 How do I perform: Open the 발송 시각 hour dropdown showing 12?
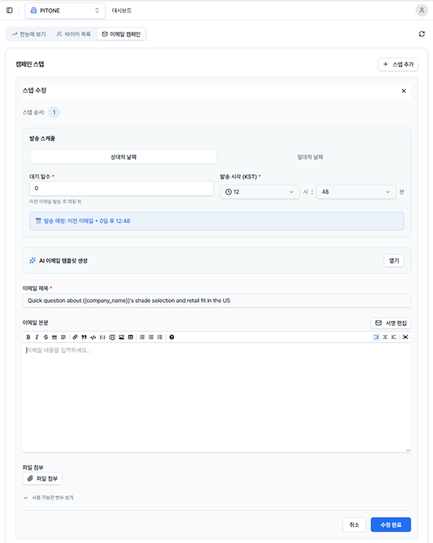point(260,191)
